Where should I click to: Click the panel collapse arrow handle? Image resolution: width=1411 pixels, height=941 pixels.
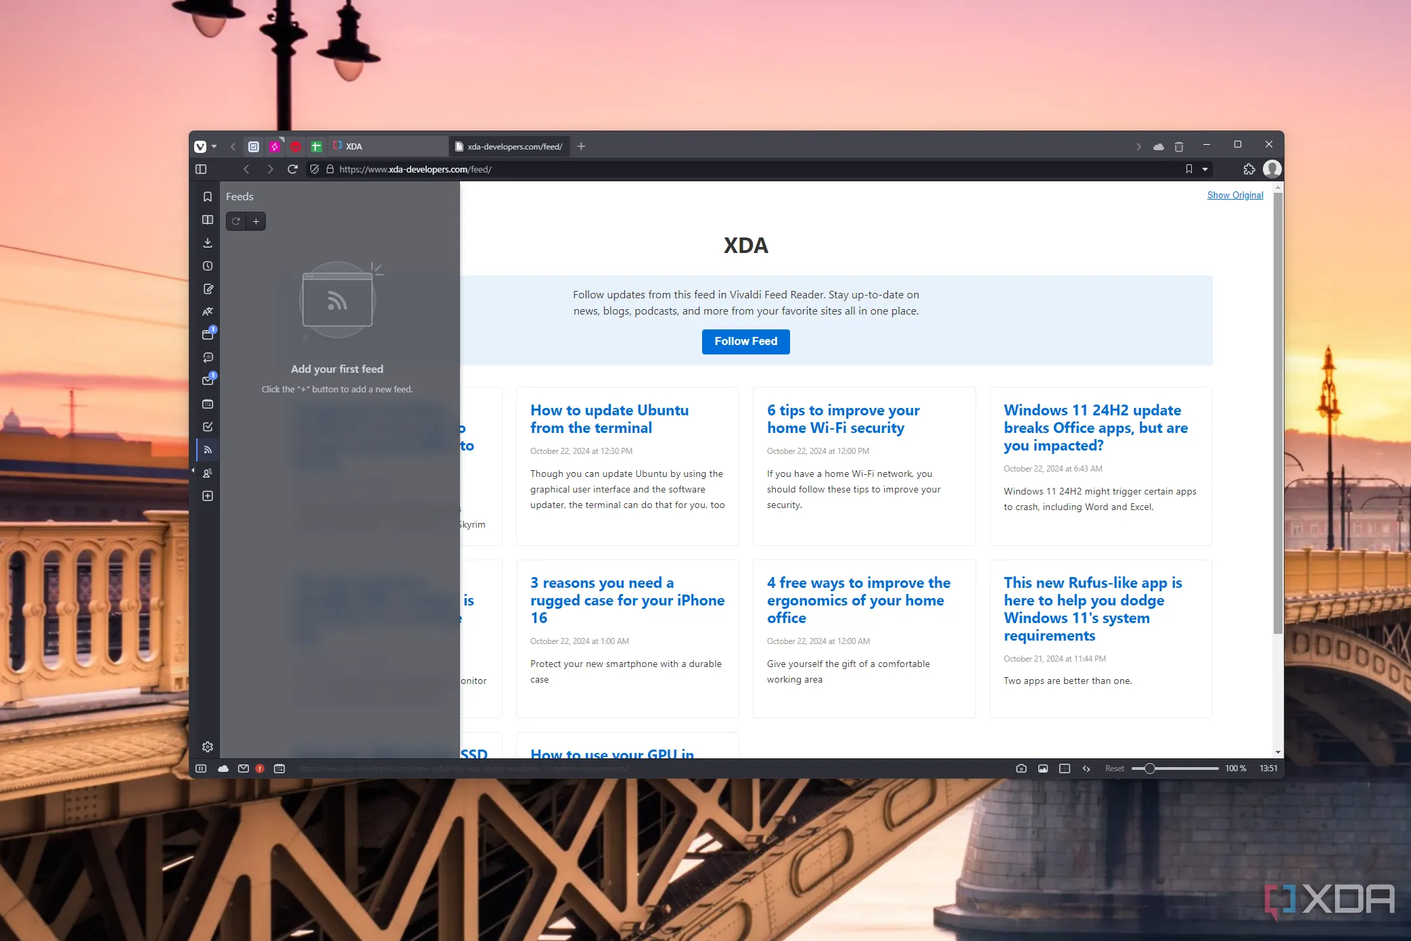[193, 470]
